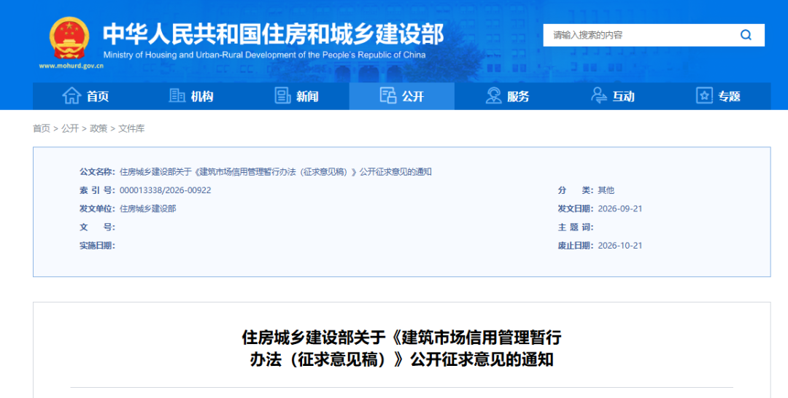Click the 新闻 newspaper icon
Viewport: 788px width, 398px height.
tap(282, 95)
